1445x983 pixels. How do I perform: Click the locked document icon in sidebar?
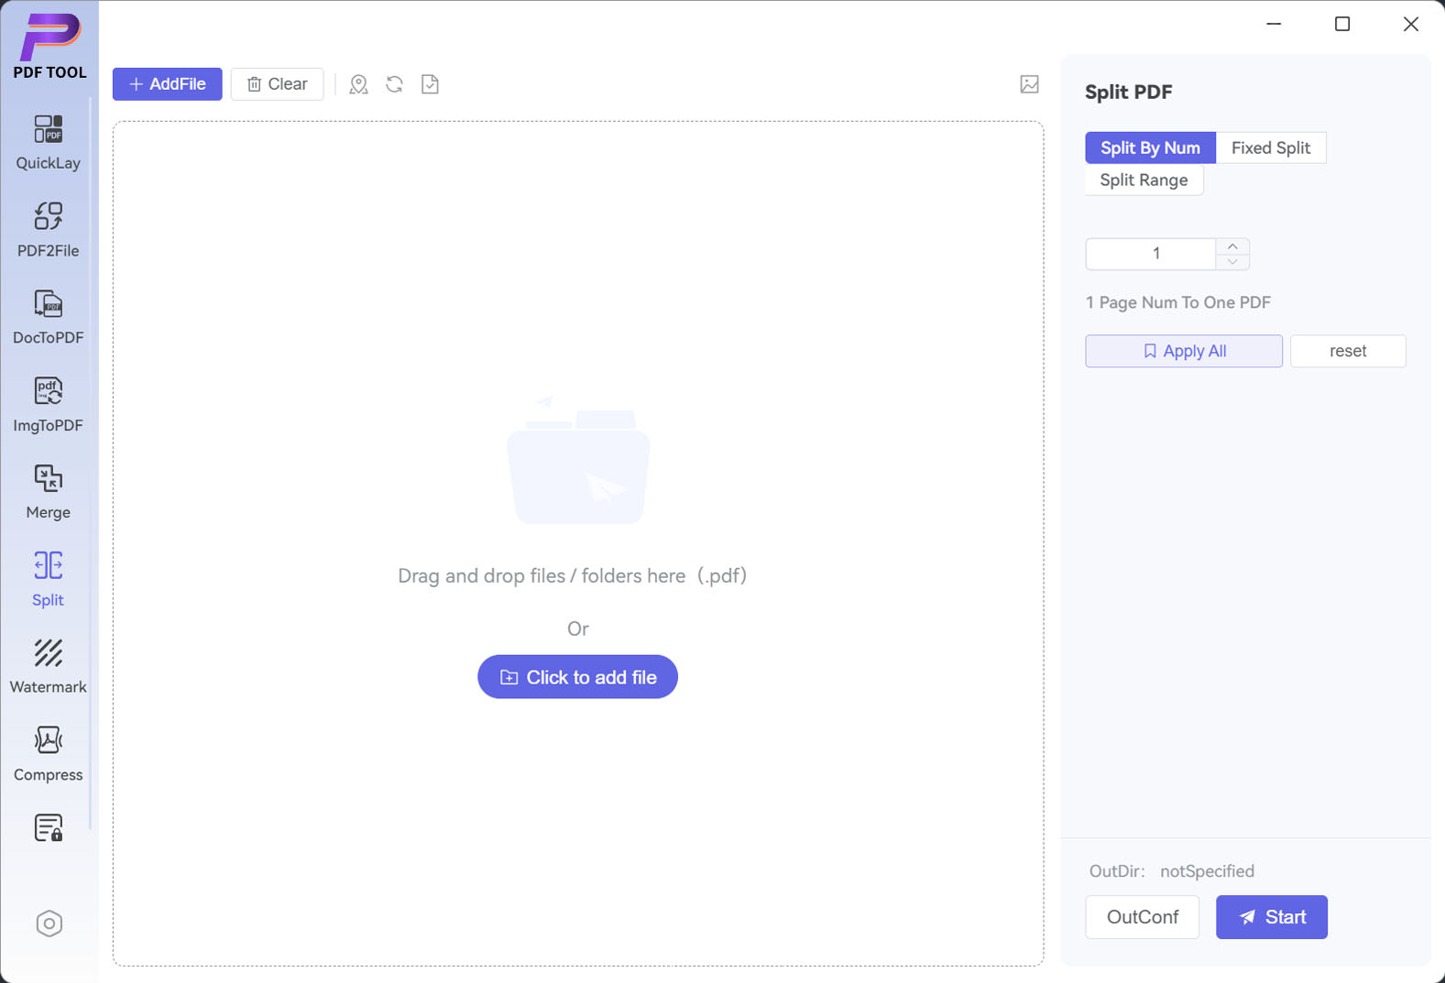[x=48, y=828]
